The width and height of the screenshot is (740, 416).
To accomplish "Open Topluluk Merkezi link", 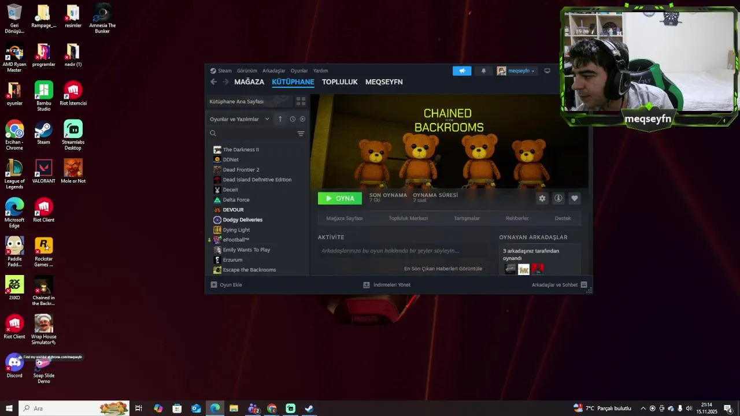I will tap(408, 218).
